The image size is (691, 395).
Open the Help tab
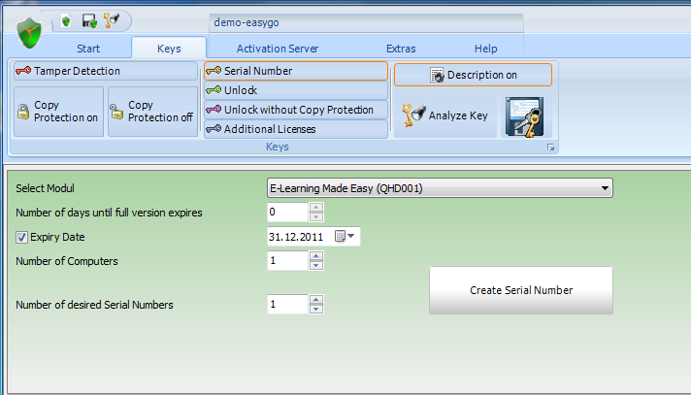tap(485, 49)
